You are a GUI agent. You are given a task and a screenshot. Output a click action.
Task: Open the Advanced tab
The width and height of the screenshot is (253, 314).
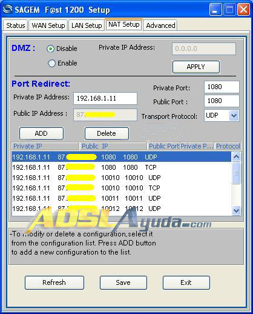[160, 25]
